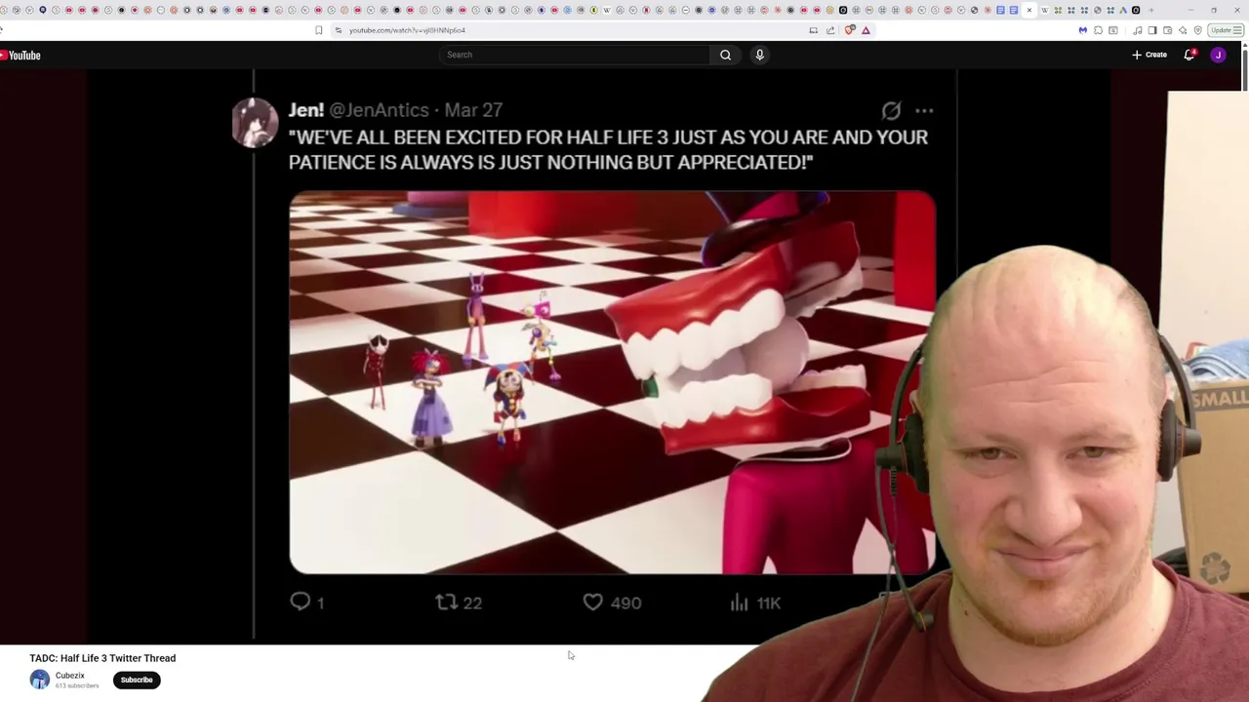This screenshot has height=702, width=1249.
Task: Open the Brave VPN shield icon
Action: click(x=1198, y=30)
